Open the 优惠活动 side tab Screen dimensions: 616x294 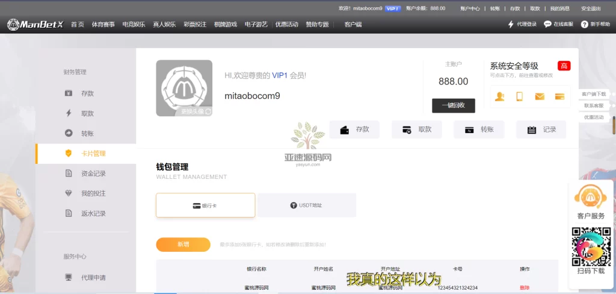pos(594,117)
